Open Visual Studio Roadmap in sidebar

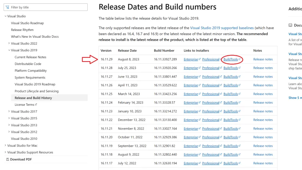27,23
